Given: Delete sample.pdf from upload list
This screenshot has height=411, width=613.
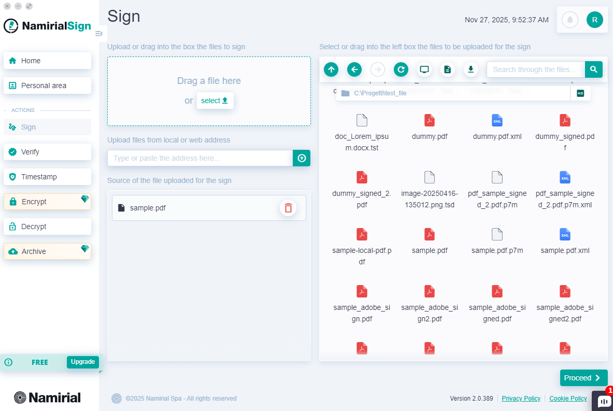Looking at the screenshot, I should 288,208.
